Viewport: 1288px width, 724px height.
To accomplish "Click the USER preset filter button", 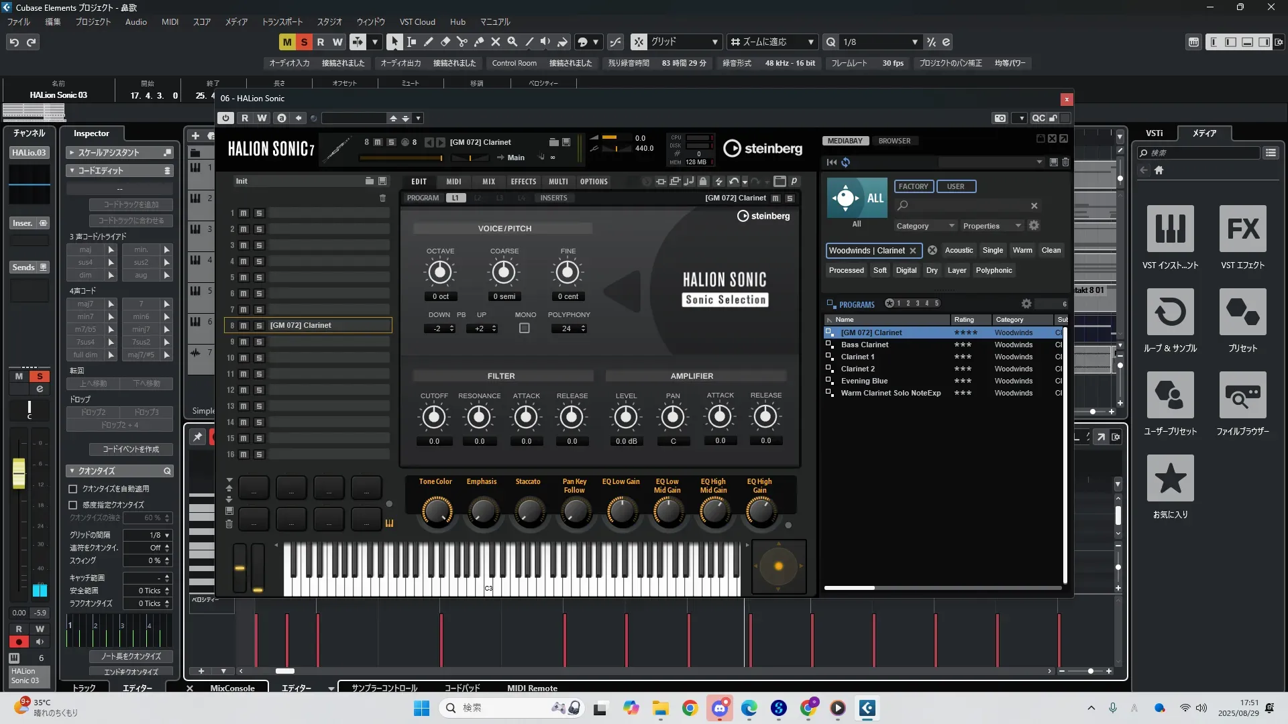I will (955, 186).
